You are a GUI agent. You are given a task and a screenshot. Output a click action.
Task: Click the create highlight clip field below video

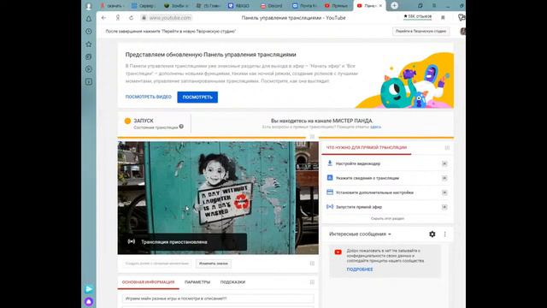pyautogui.click(x=156, y=264)
